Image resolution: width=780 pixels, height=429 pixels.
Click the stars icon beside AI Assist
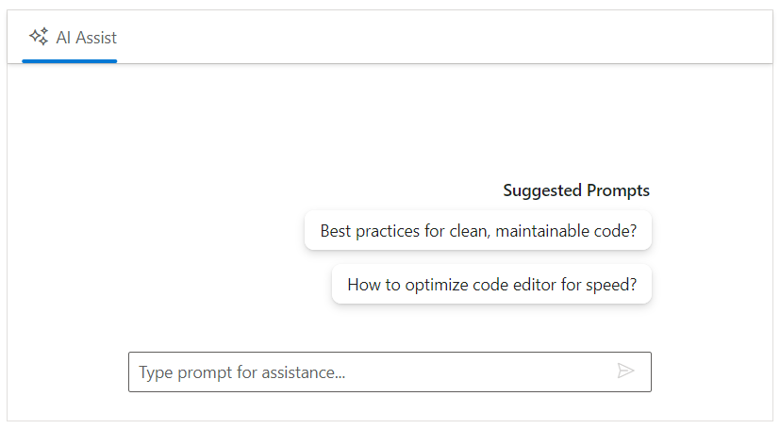point(39,38)
